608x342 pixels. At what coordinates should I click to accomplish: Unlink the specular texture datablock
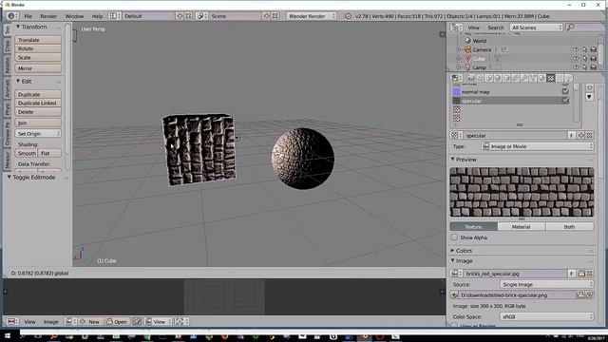click(590, 135)
